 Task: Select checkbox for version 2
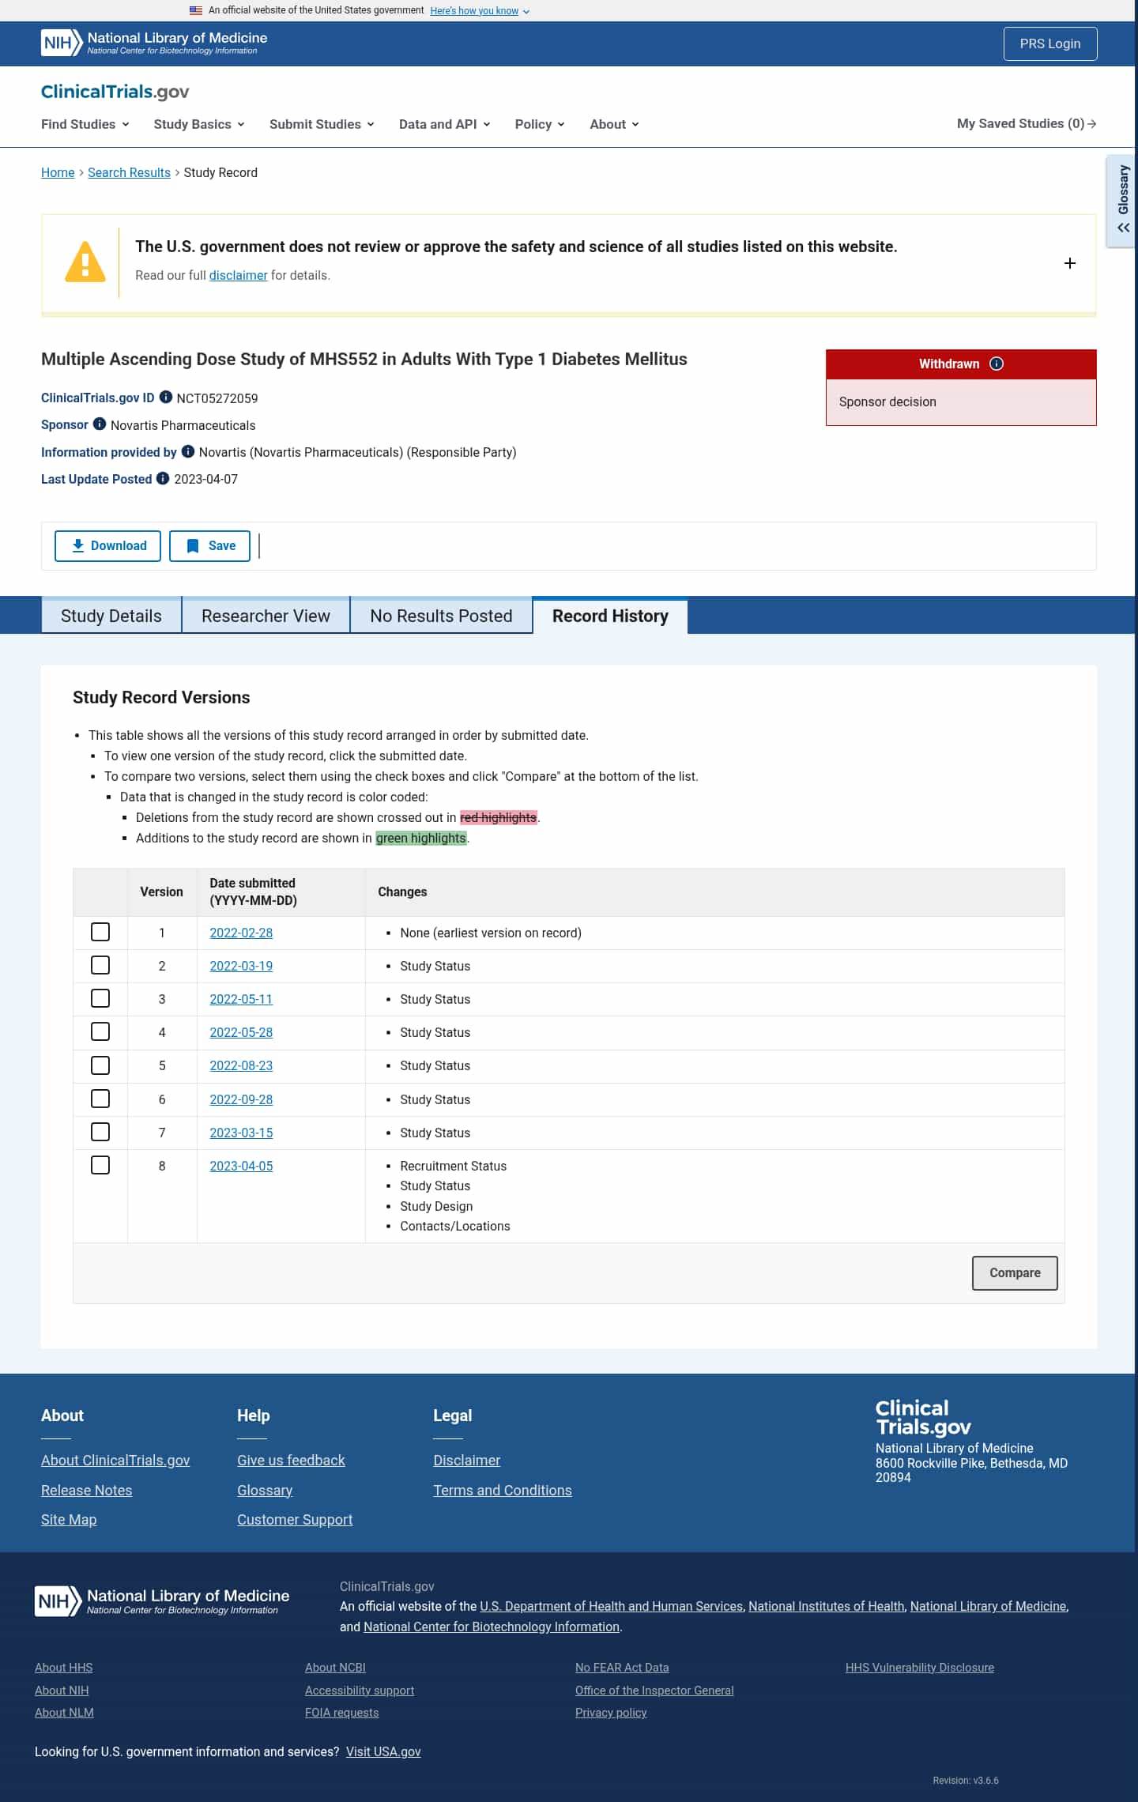pyautogui.click(x=100, y=965)
